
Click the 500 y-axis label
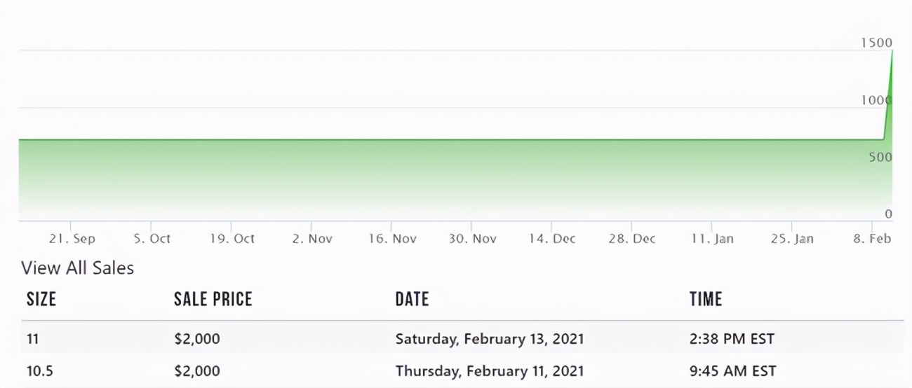880,157
